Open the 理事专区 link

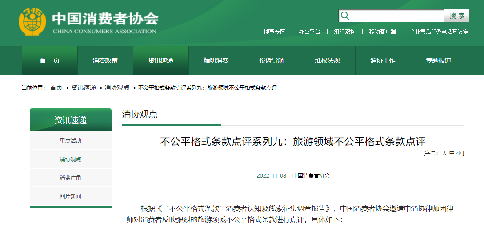[x=274, y=32]
